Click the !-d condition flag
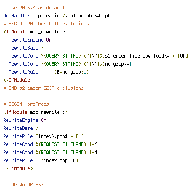The width and height of the screenshot is (192, 192). (x=93, y=152)
